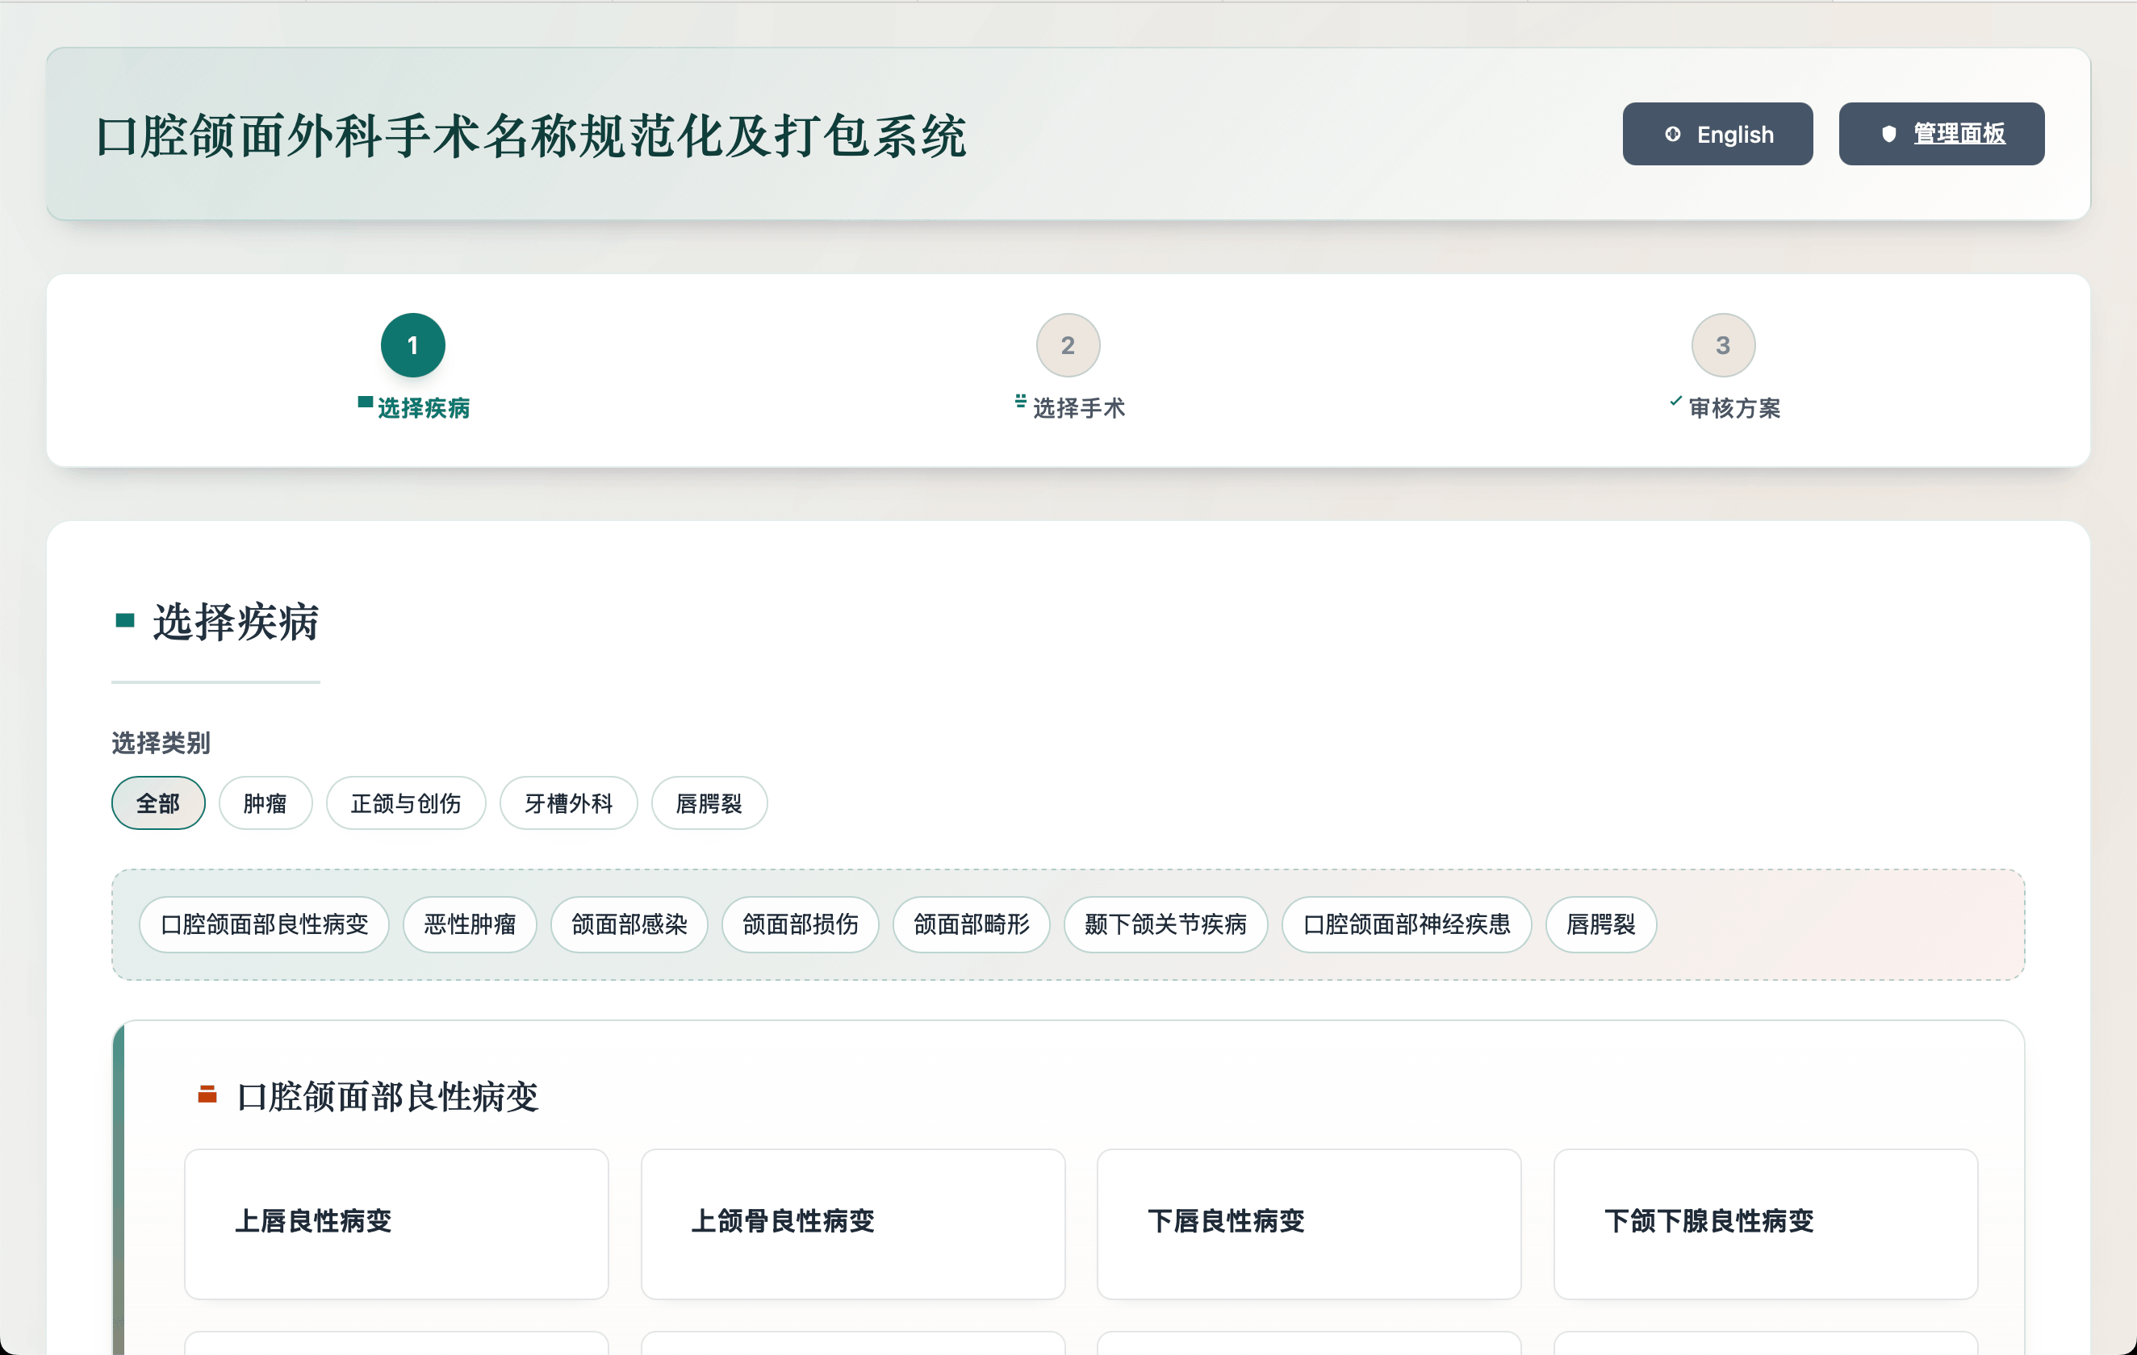Jump to 颞下颌关节疾病 subcategory chip
This screenshot has width=2137, height=1355.
(x=1165, y=925)
